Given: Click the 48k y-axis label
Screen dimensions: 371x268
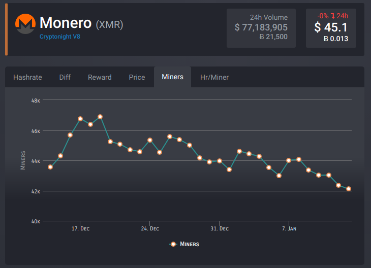Looking at the screenshot, I should 36,100.
